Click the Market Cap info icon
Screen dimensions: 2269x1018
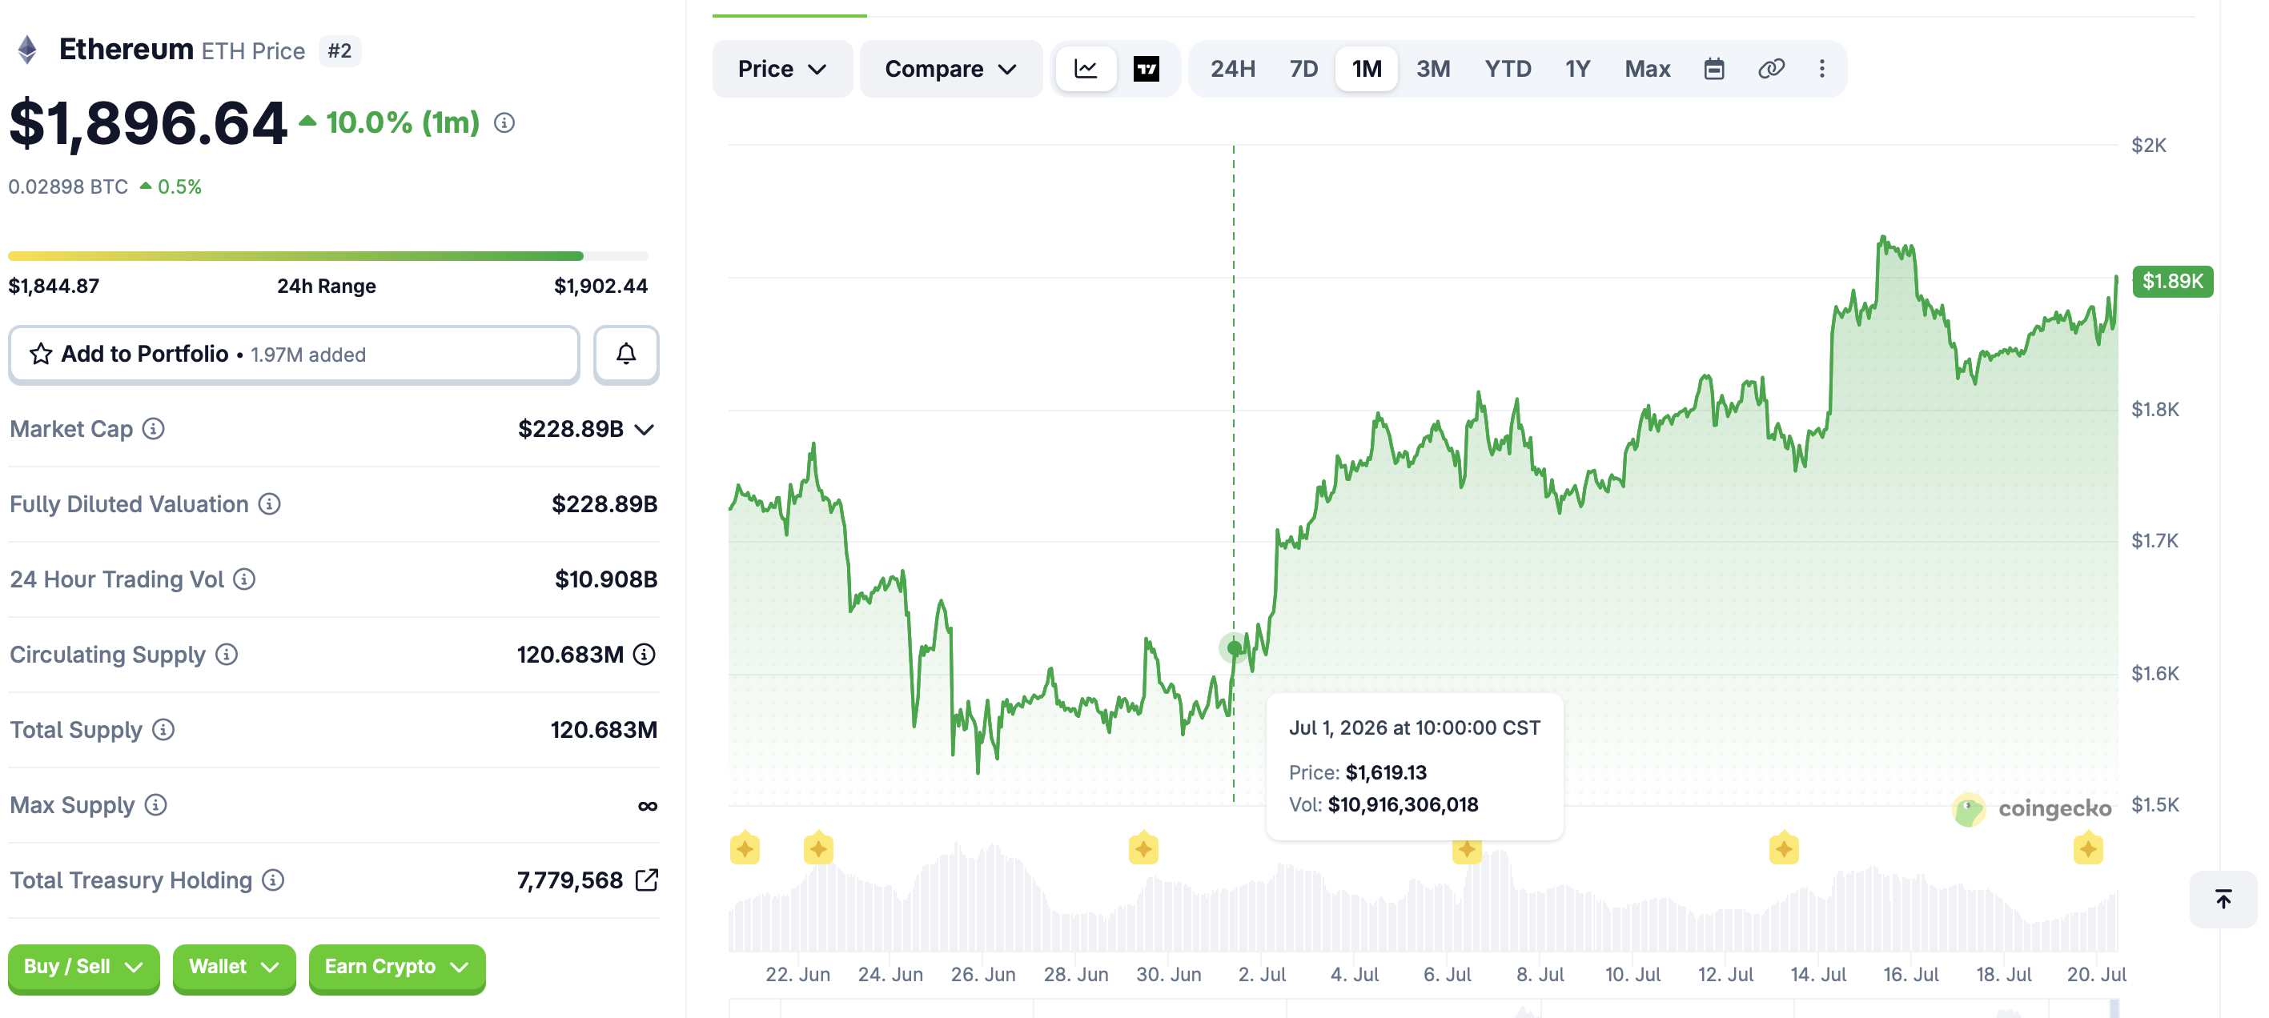[x=153, y=429]
